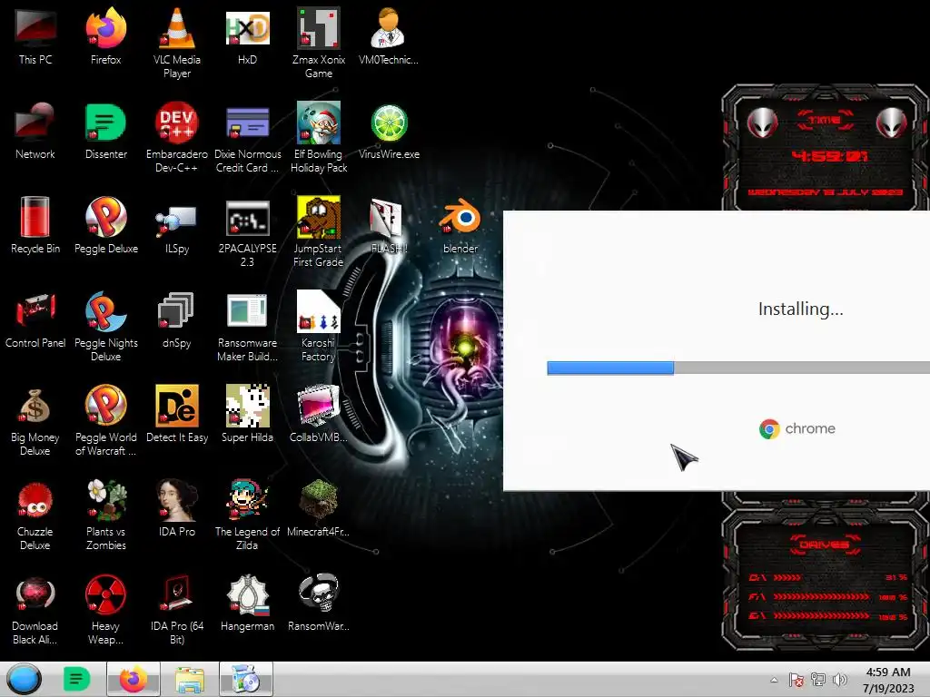
Task: Select Download Black Ali icon
Action: tap(35, 609)
